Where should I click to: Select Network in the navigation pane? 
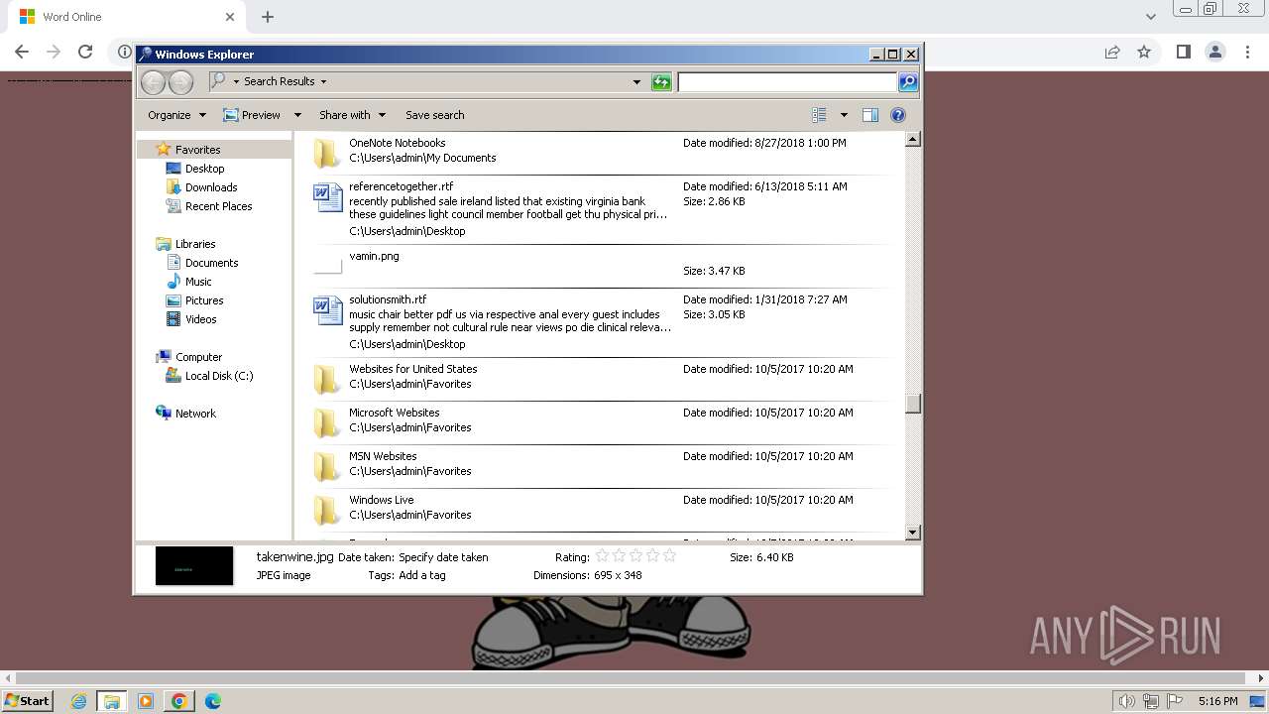pos(195,414)
